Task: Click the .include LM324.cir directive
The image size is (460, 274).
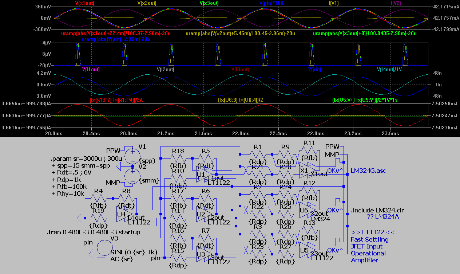Action: tap(377, 210)
